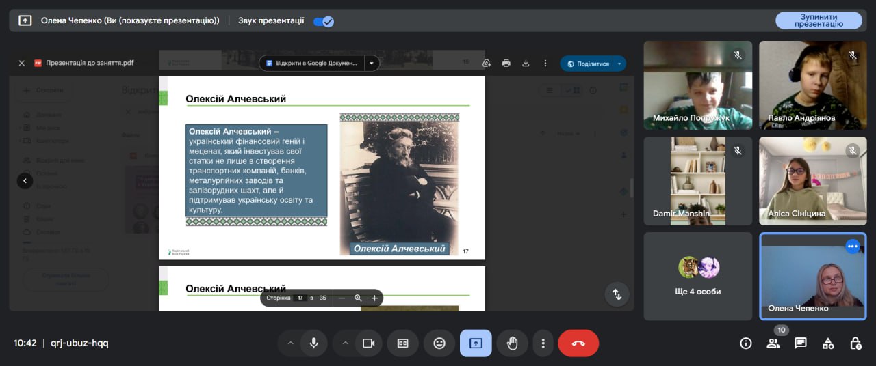Click the Stop presenting button
The image size is (876, 366).
[819, 20]
